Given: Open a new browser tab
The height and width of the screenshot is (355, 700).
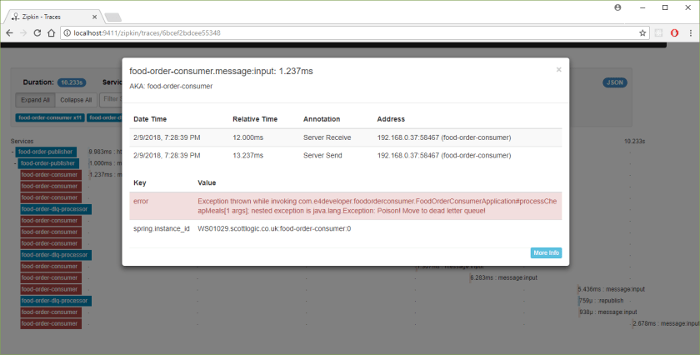Looking at the screenshot, I should tap(112, 16).
